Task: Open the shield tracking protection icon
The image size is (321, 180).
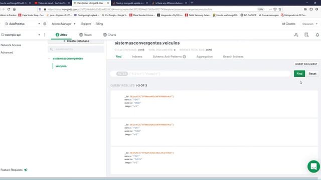Action: [x=40, y=9]
